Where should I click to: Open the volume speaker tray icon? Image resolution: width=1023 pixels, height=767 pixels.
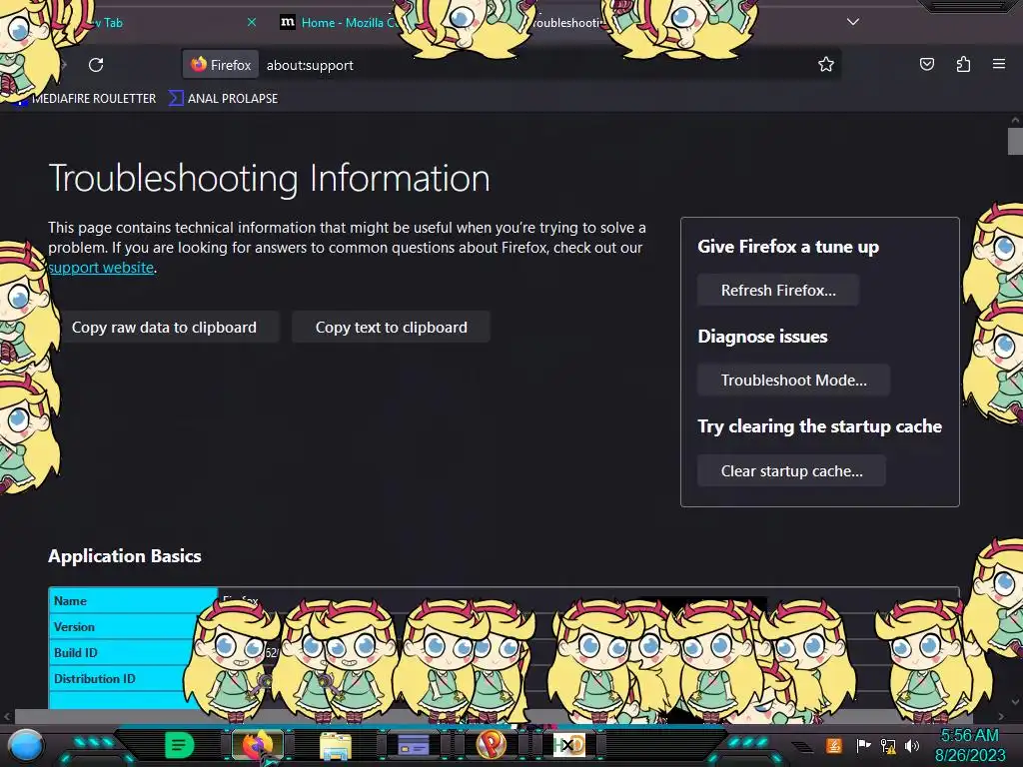click(911, 745)
